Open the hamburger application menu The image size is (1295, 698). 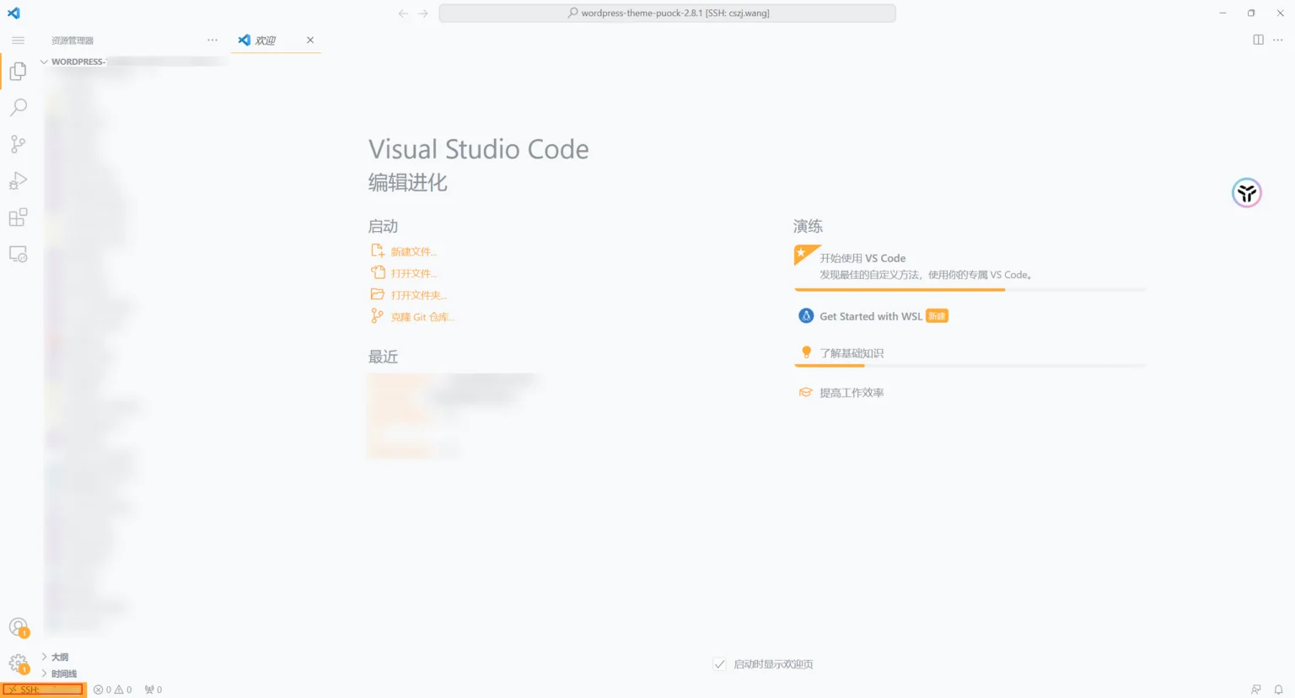click(18, 40)
